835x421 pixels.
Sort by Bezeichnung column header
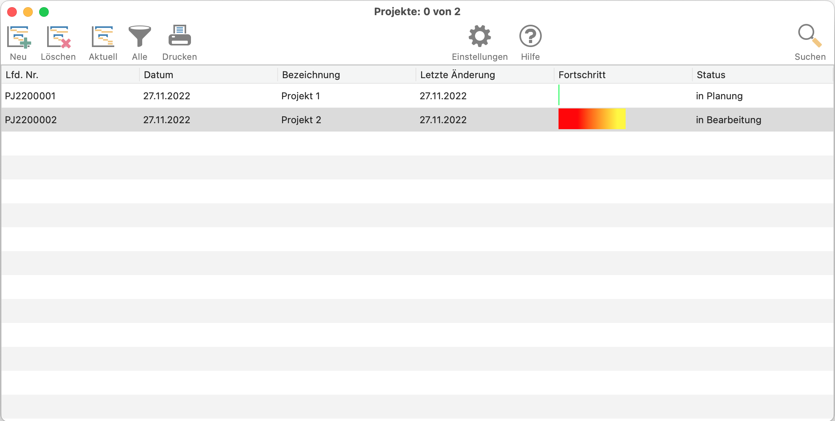point(347,75)
